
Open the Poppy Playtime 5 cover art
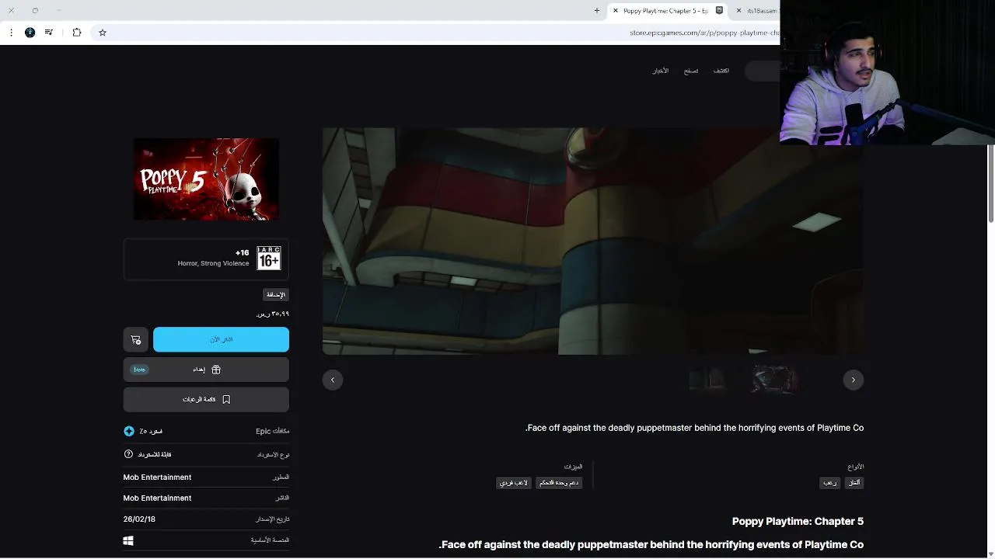pos(206,179)
